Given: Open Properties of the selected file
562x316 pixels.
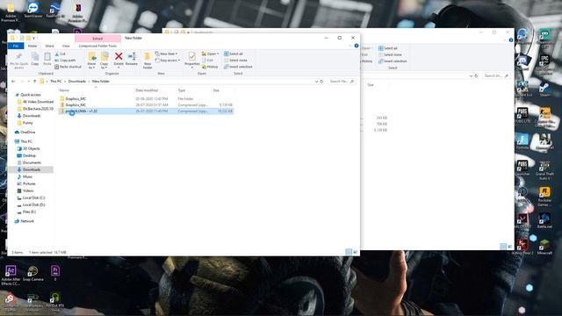Looking at the screenshot, I should pos(191,61).
